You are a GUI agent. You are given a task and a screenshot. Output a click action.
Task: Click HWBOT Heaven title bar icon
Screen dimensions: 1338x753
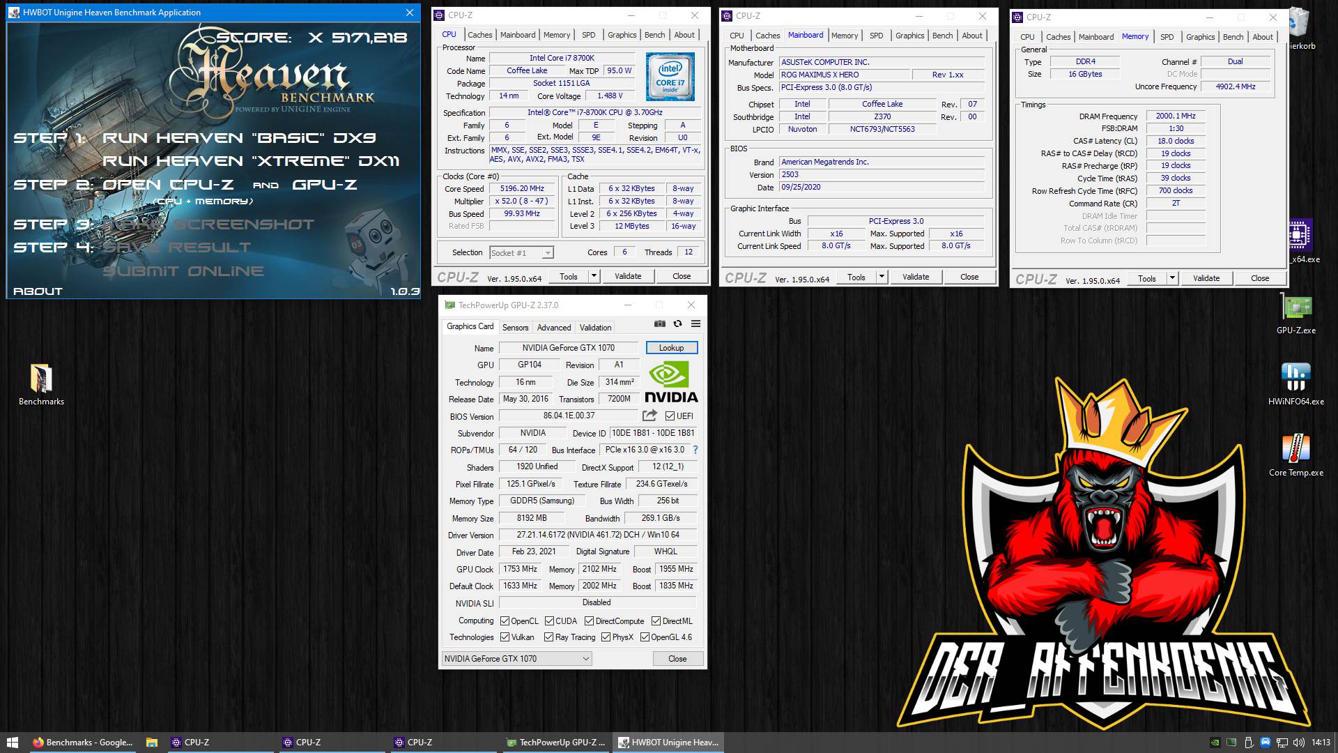click(15, 13)
